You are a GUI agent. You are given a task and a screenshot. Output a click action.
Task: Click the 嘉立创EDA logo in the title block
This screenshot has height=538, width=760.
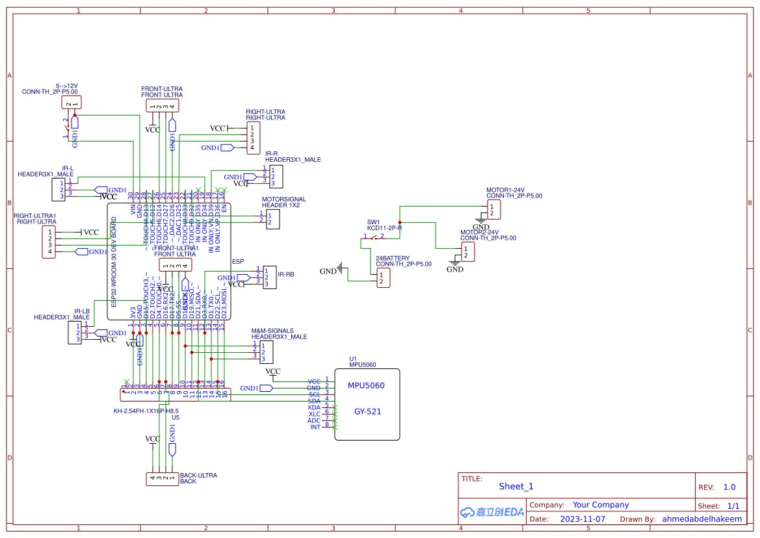pyautogui.click(x=491, y=511)
